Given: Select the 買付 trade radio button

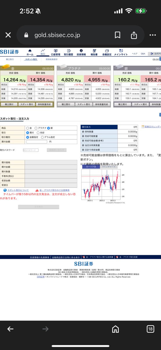Looking at the screenshot, I should tap(28, 132).
